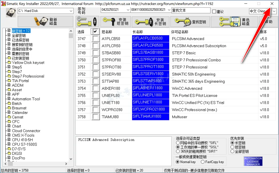The height and width of the screenshot is (173, 279).
Task: Install short key toolbar button
Action: 116,21
